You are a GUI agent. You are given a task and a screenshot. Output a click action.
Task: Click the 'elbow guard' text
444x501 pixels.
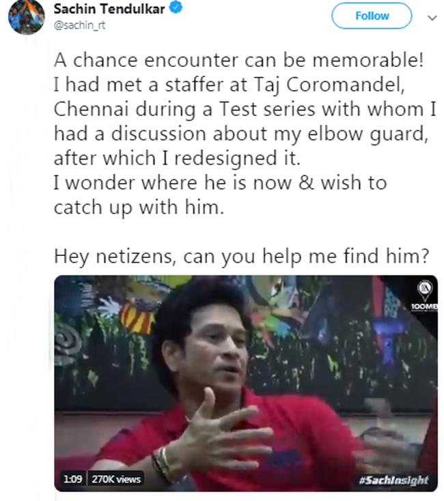367,134
